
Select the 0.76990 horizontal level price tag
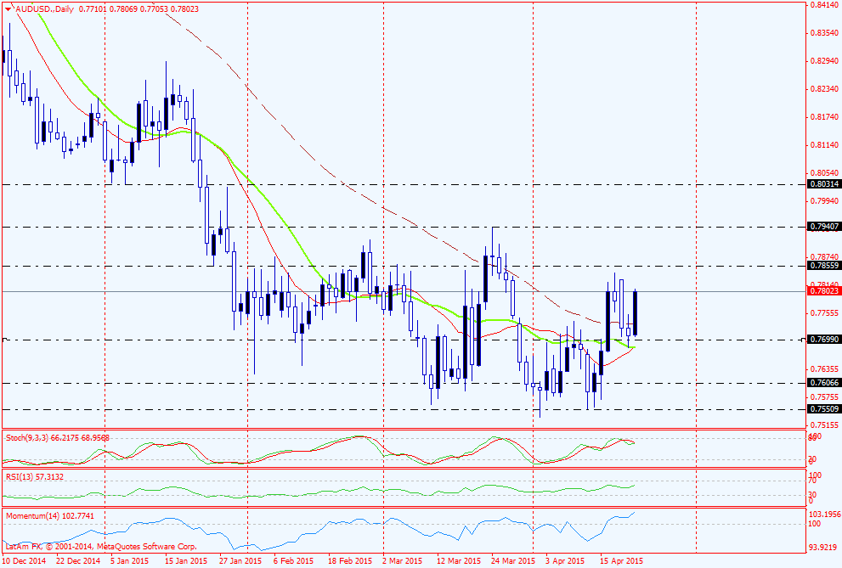tap(823, 340)
